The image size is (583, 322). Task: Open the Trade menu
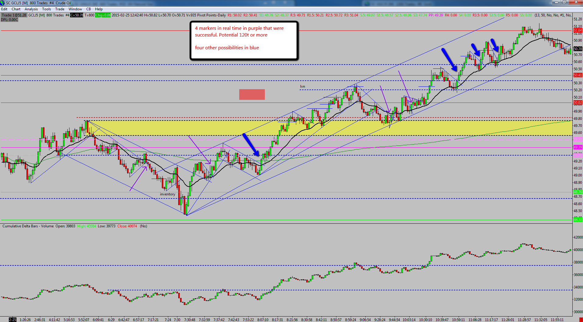(60, 9)
